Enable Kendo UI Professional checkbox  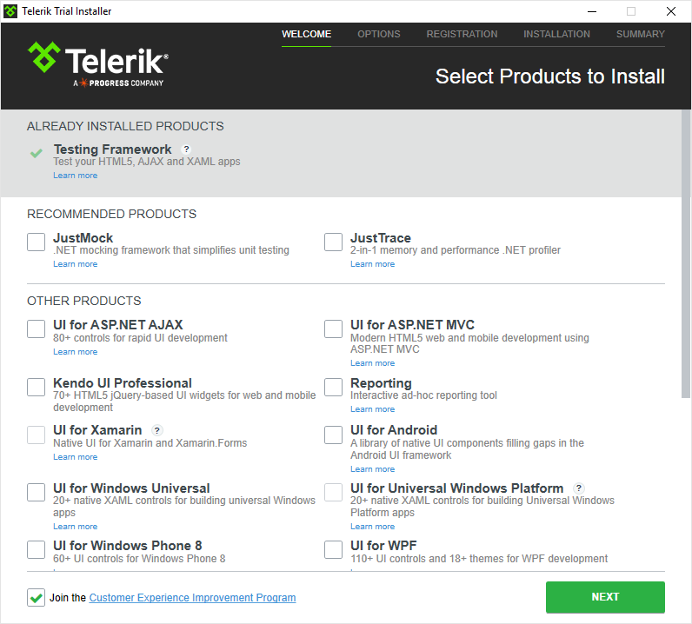coord(36,387)
